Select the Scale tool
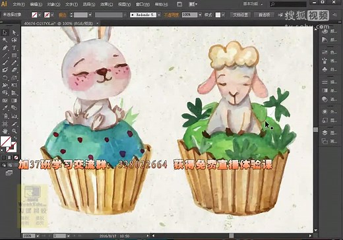 (x=14, y=78)
